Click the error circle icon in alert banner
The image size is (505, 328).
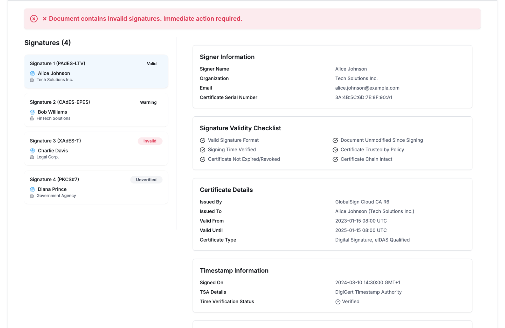coord(34,19)
